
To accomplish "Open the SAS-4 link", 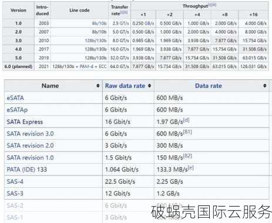I will 15,181.
